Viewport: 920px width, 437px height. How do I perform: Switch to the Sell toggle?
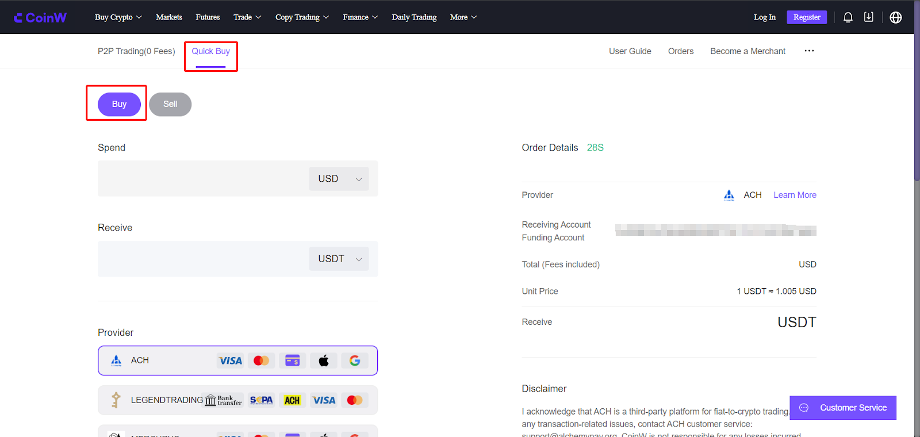[x=170, y=104]
